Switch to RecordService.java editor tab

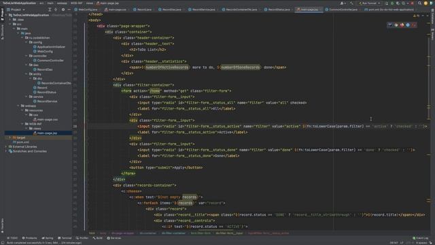point(202,10)
